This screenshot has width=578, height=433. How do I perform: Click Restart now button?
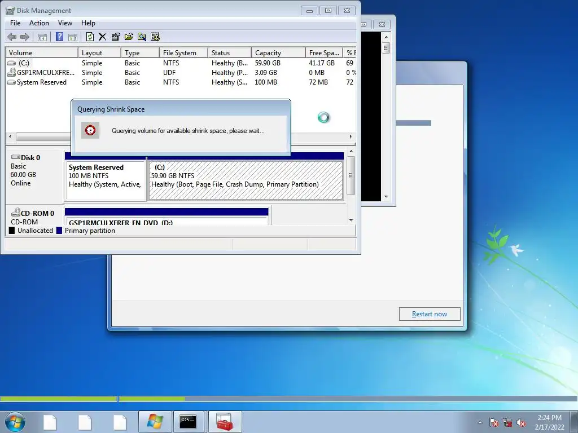[430, 314]
